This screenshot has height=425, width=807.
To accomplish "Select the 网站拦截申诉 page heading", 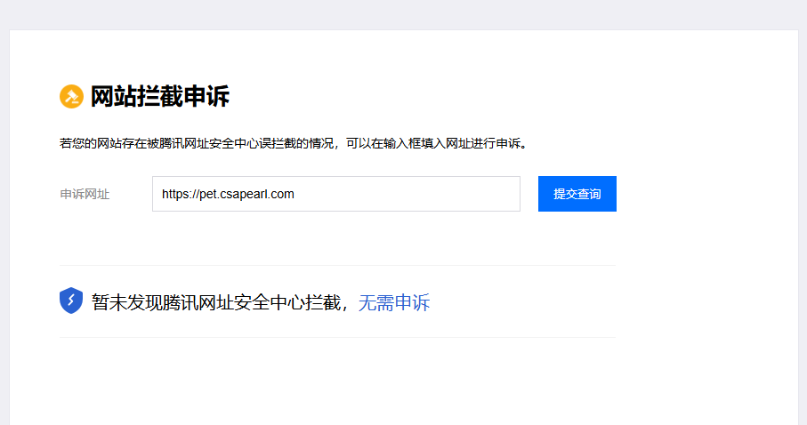I will [160, 97].
